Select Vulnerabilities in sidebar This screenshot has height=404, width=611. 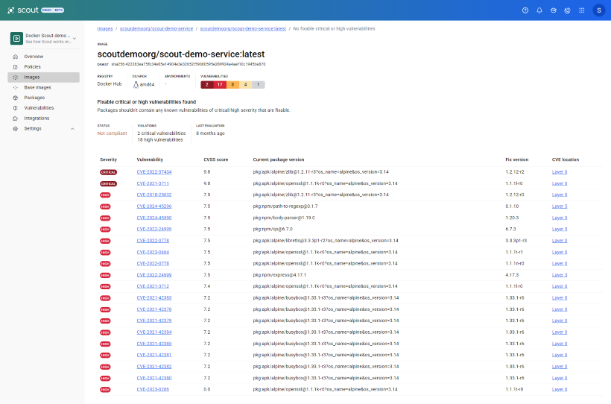[39, 108]
